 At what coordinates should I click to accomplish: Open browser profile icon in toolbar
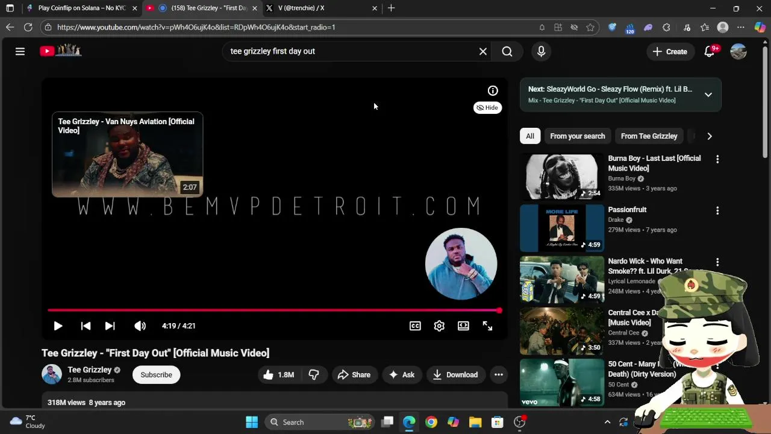(723, 27)
